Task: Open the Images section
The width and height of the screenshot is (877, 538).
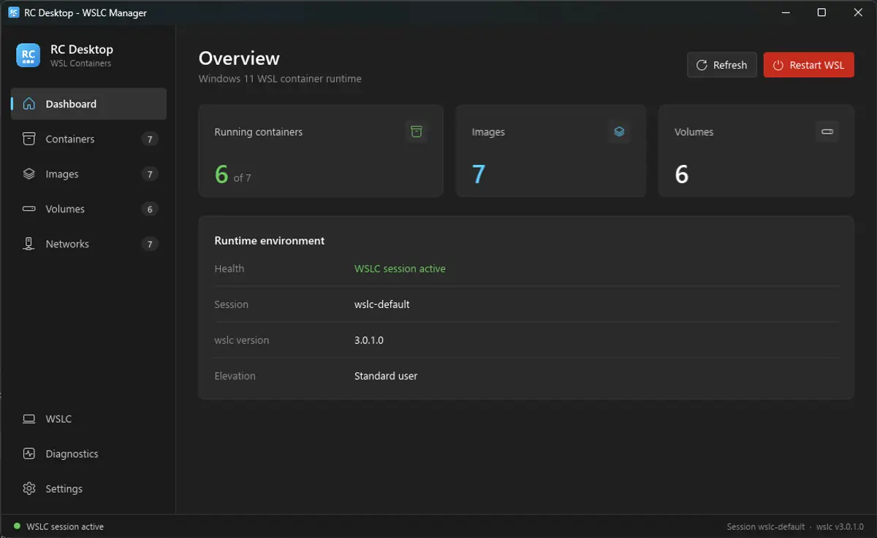Action: 88,174
